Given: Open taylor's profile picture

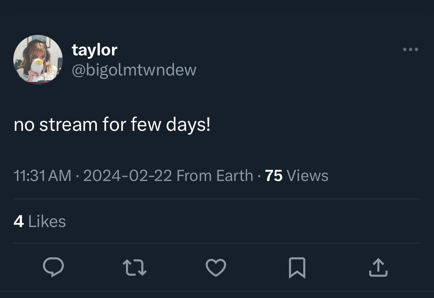Looking at the screenshot, I should coord(38,59).
